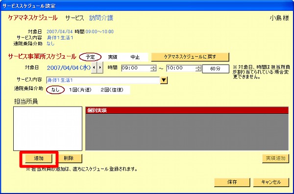Viewport: 294px width, 194px height.
Task: Increase start time 09:00 with up spinner
Action: [x=153, y=67]
